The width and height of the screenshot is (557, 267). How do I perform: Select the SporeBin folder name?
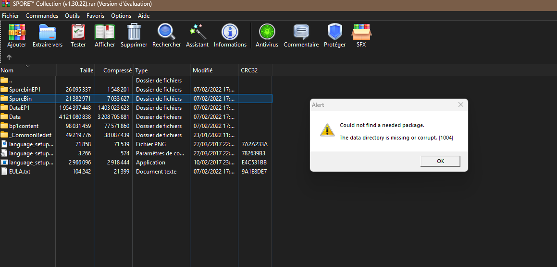click(21, 98)
